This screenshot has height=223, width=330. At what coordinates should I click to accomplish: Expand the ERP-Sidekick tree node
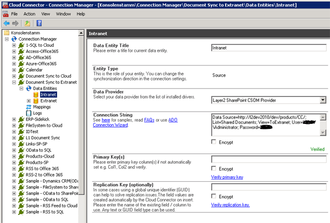click(x=14, y=119)
